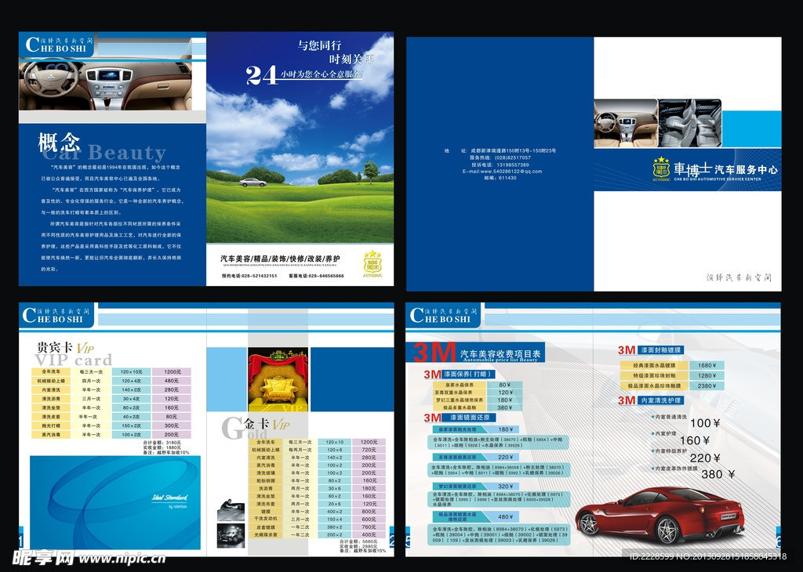Viewport: 803px width, 572px height.
Task: Click the large 160￥ price
Action: point(695,440)
